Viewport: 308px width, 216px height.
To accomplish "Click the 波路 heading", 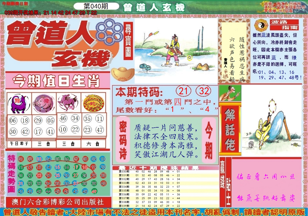I will tap(280, 22).
